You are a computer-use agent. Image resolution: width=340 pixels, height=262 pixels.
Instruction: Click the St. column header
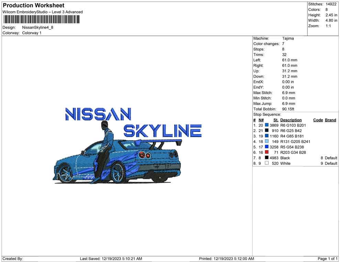[x=275, y=120]
